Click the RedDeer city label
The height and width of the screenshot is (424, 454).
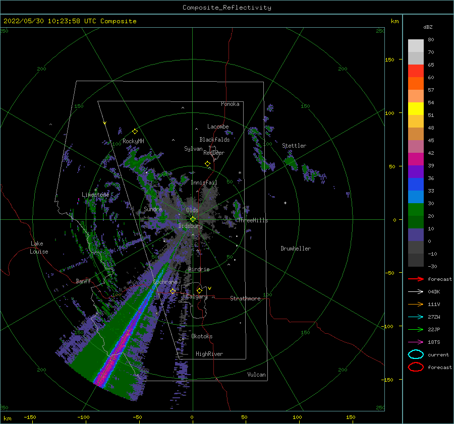[x=214, y=153]
